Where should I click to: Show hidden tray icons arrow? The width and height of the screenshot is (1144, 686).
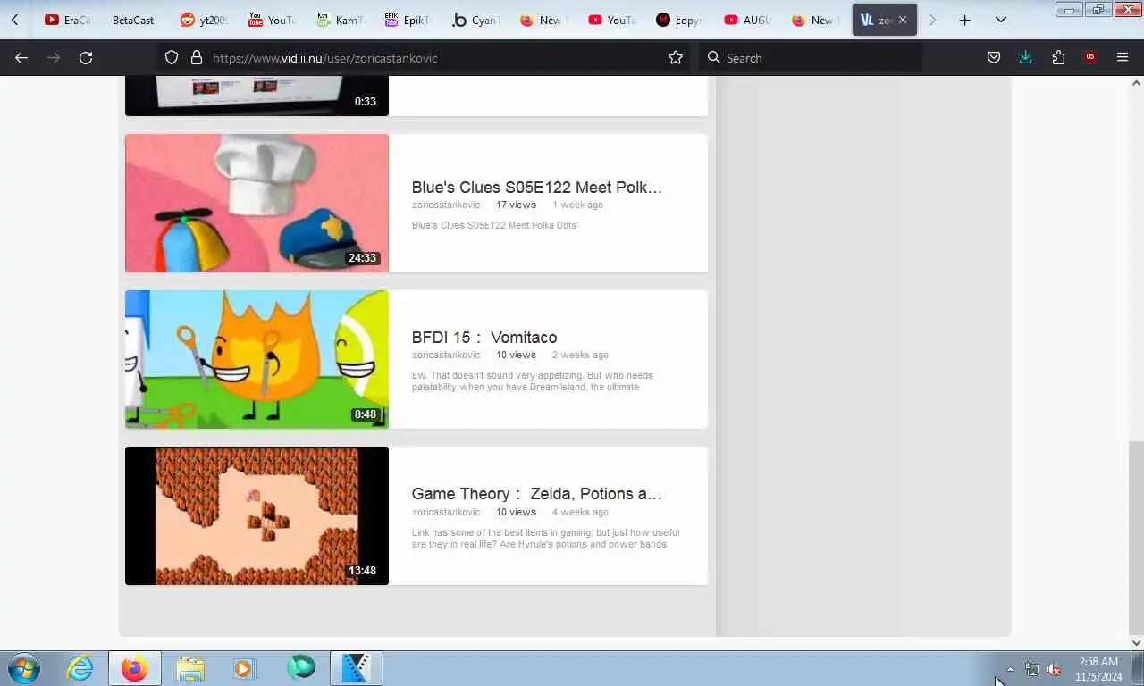[1010, 669]
